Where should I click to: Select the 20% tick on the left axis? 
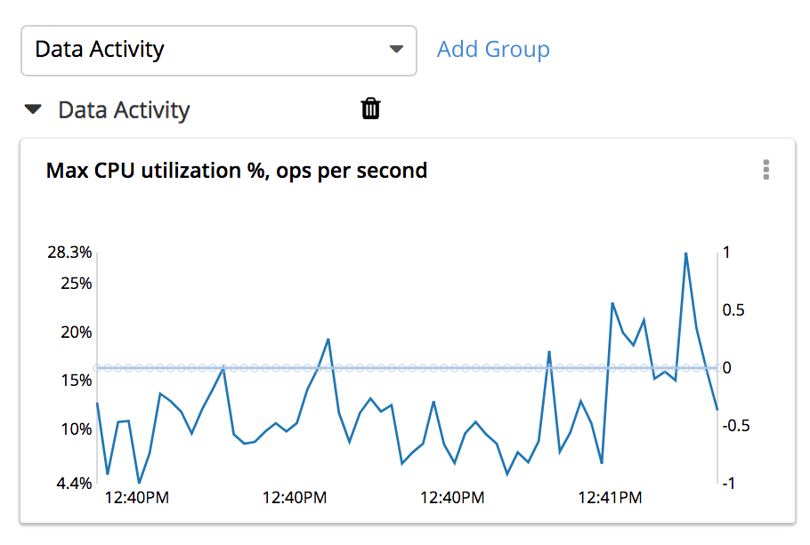(x=76, y=332)
